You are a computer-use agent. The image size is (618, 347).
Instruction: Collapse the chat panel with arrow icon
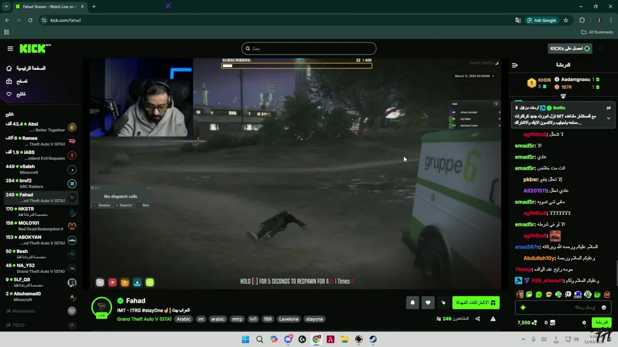(x=515, y=65)
